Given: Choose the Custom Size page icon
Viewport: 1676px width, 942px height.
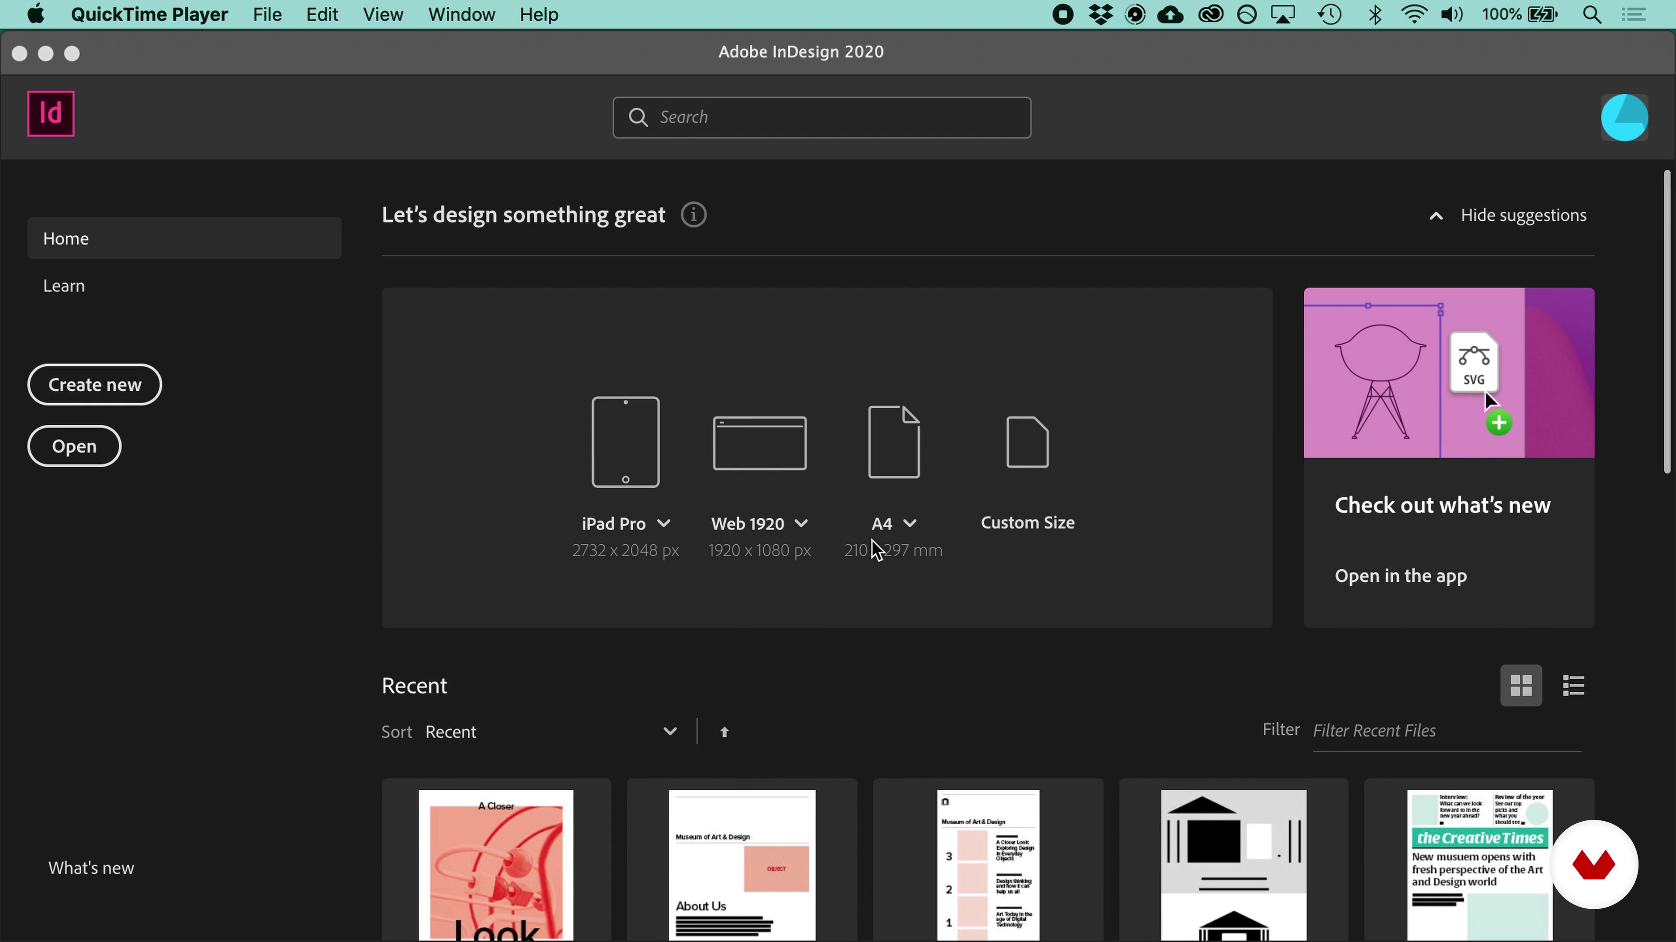Looking at the screenshot, I should pyautogui.click(x=1027, y=442).
